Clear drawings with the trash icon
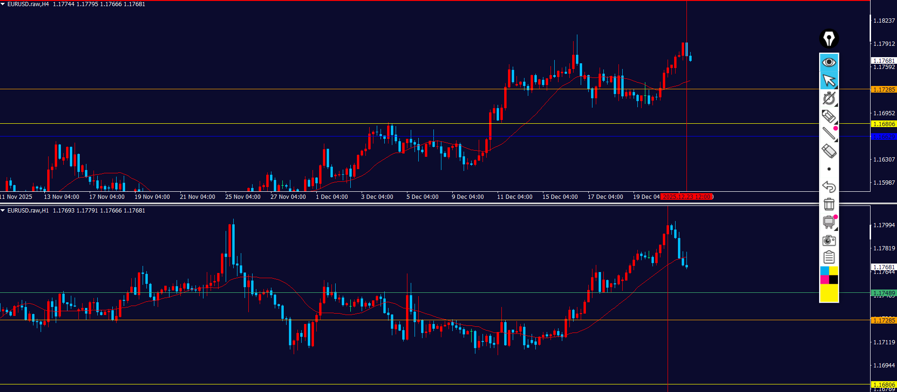The image size is (897, 392). point(829,204)
